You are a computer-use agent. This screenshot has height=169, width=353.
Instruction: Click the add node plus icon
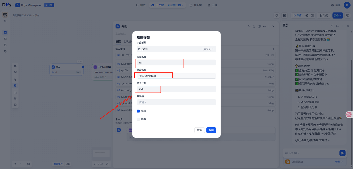(x=15, y=66)
